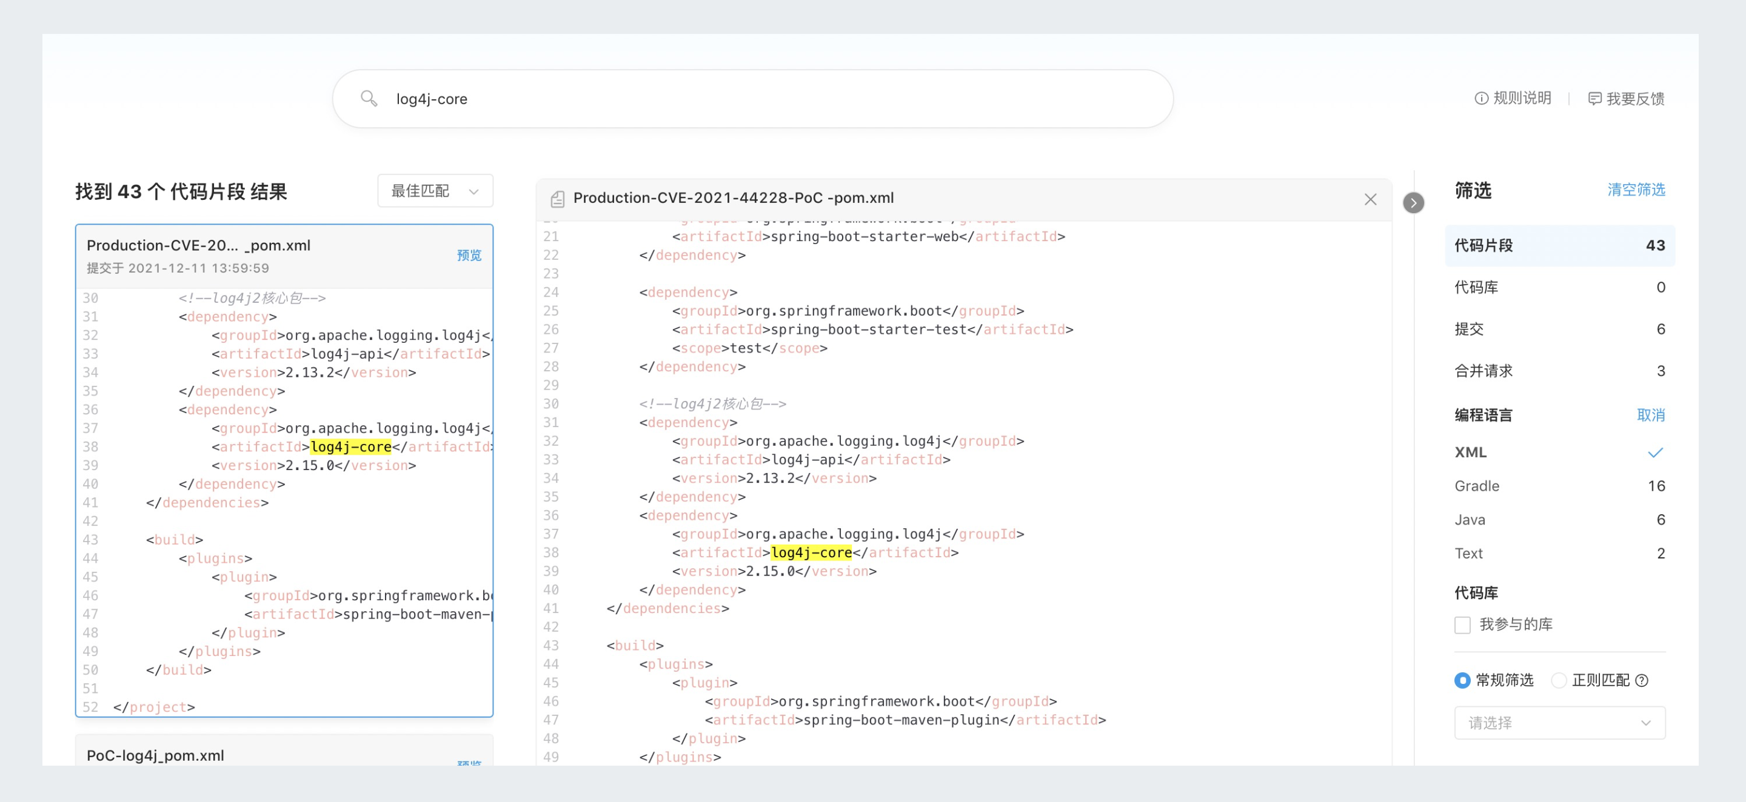Click 预览 on Production-CVE result card
Screen dimensions: 1746x802
pyautogui.click(x=469, y=256)
